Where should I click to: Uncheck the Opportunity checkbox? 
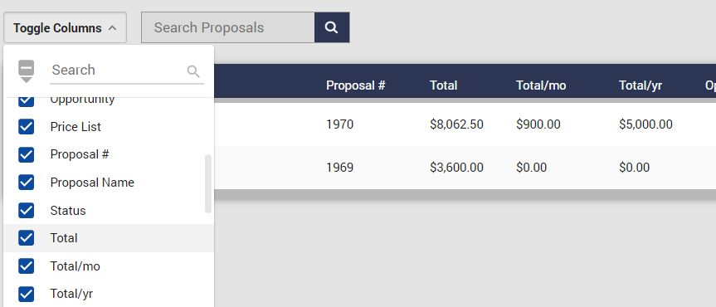coord(26,101)
